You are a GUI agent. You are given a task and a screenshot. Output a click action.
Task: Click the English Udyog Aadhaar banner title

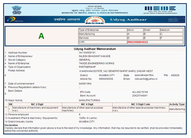tap(129, 20)
